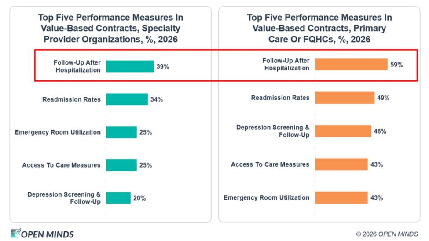Viewport: 429px width, 241px height.
Task: Select the orange Access To Care Measures bar
Action: click(341, 164)
